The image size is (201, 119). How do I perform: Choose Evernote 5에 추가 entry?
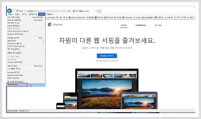25,73
